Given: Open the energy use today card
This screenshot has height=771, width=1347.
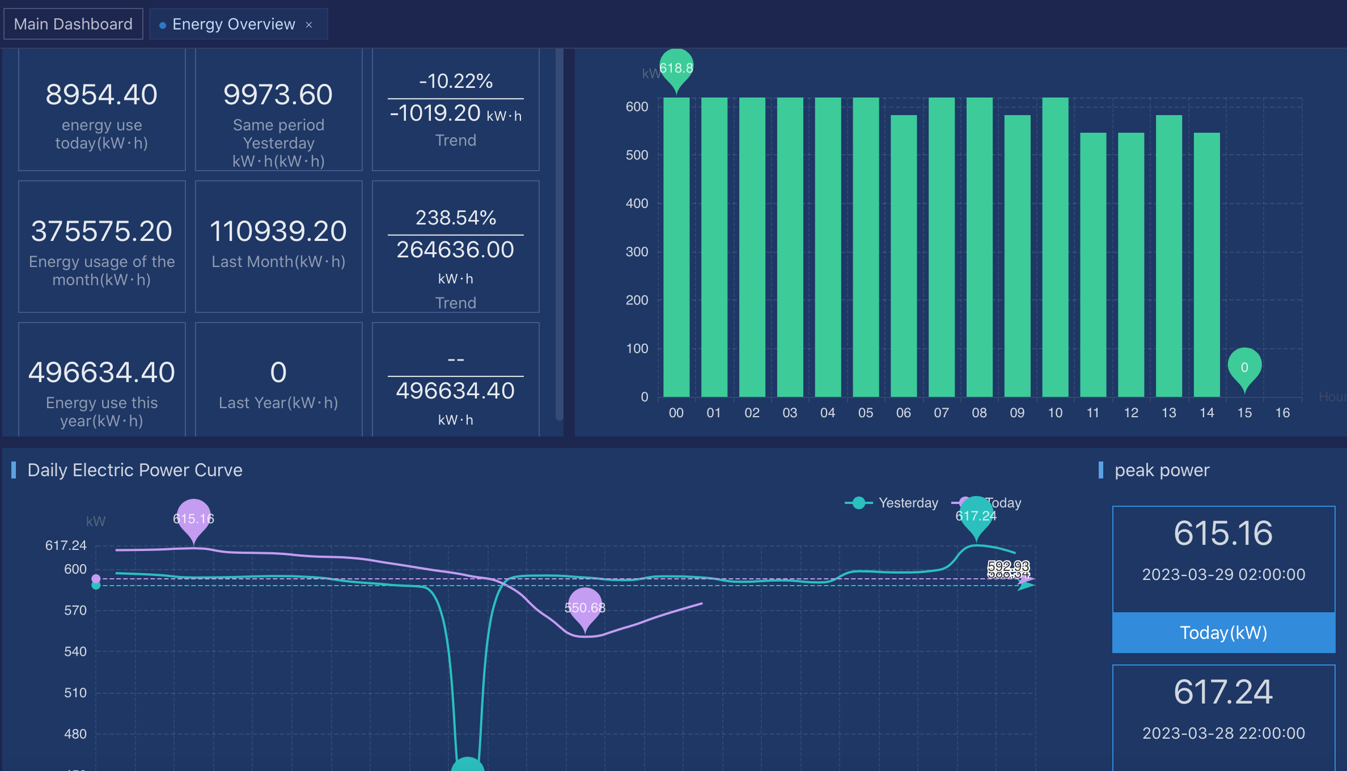Looking at the screenshot, I should pyautogui.click(x=102, y=109).
